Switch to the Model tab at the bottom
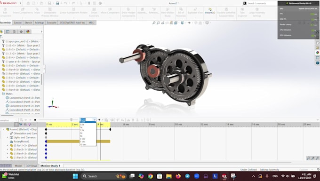This screenshot has height=181, width=320. (x=18, y=165)
